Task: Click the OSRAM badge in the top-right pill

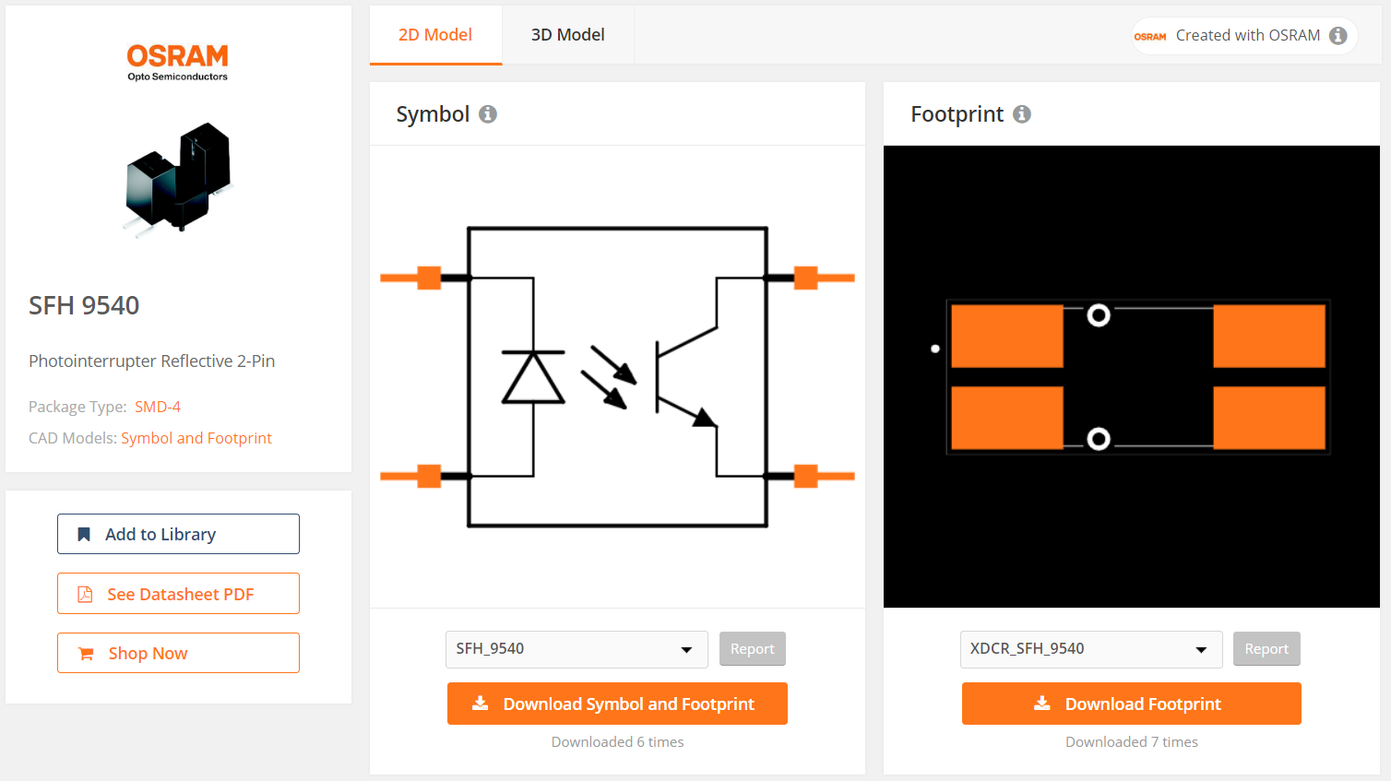Action: coord(1150,35)
